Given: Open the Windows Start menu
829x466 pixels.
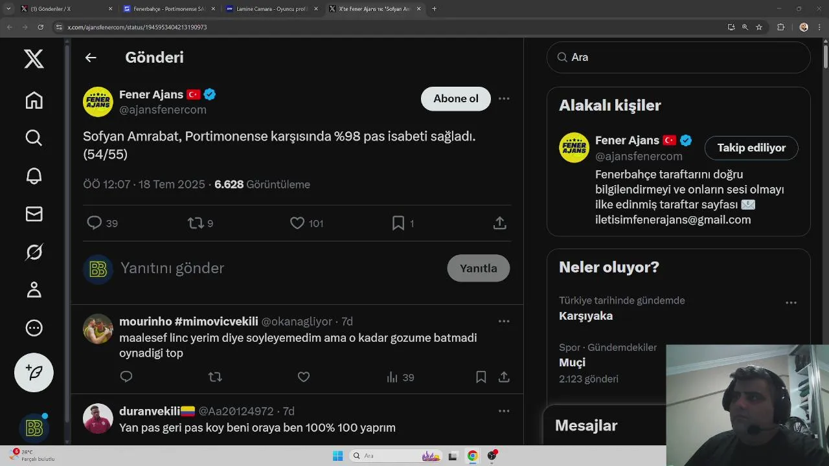Looking at the screenshot, I should [x=337, y=456].
